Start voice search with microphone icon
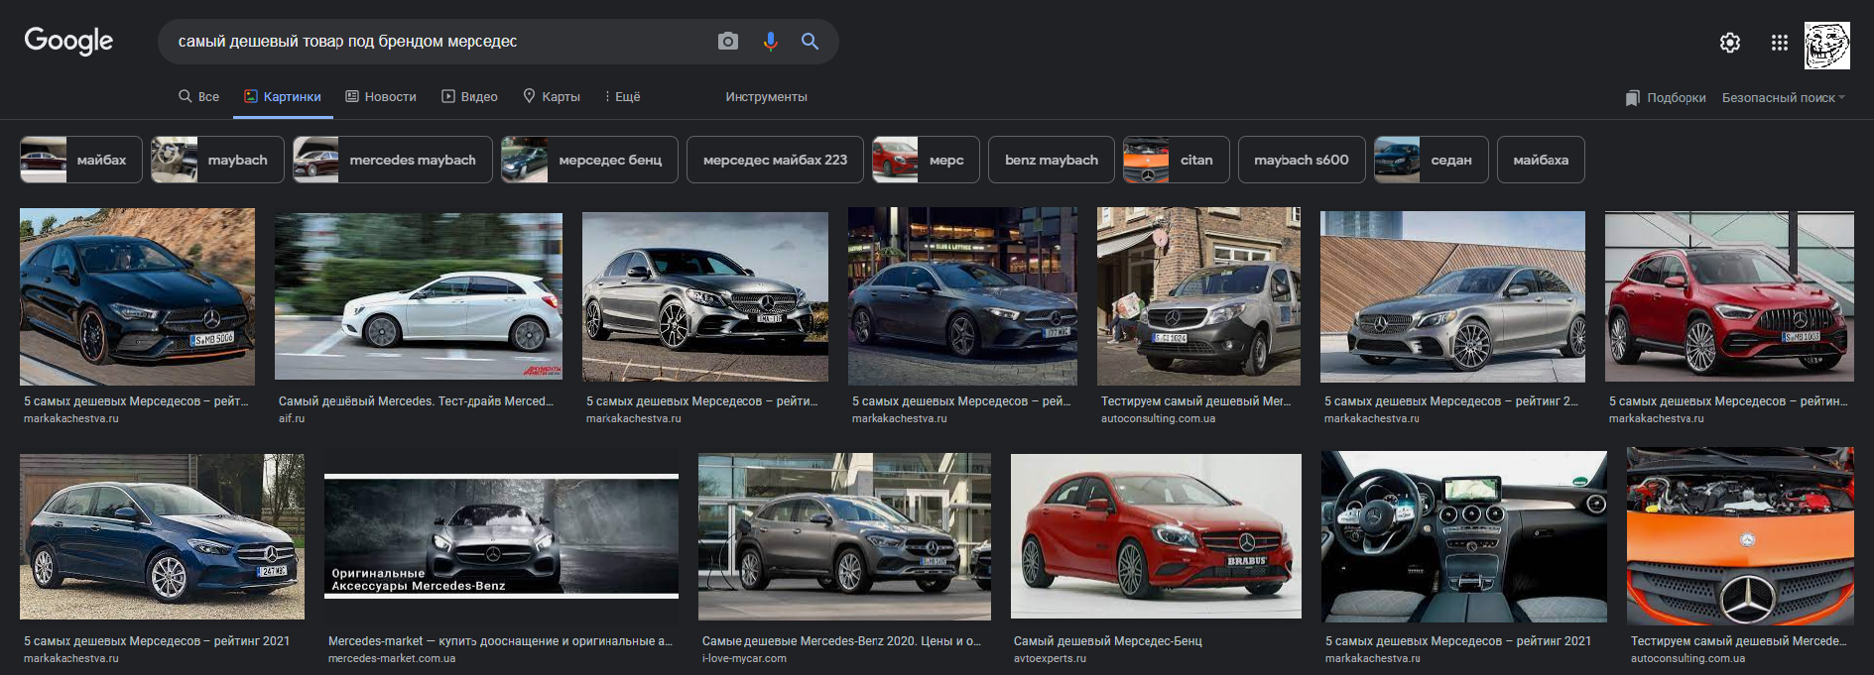The width and height of the screenshot is (1874, 675). pyautogui.click(x=770, y=42)
